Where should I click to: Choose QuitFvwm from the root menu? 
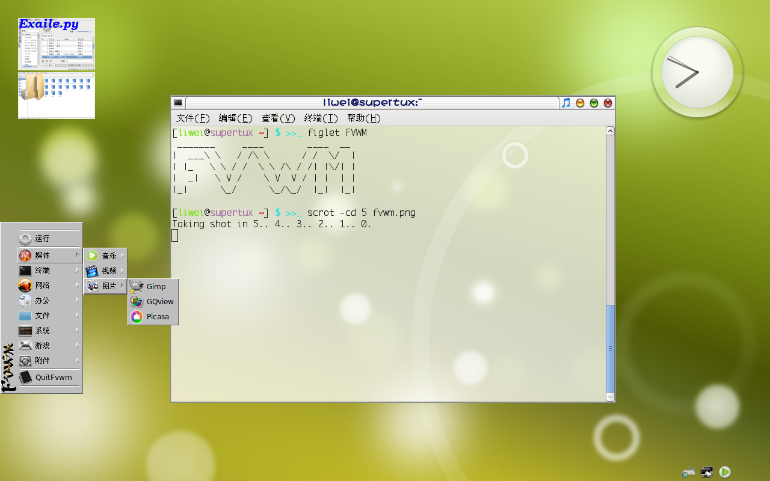(x=50, y=378)
